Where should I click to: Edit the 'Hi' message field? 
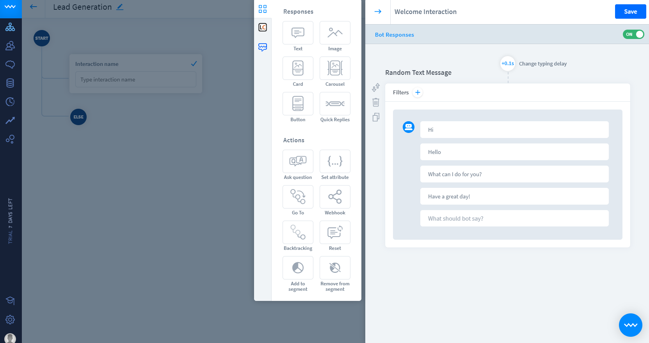[514, 130]
